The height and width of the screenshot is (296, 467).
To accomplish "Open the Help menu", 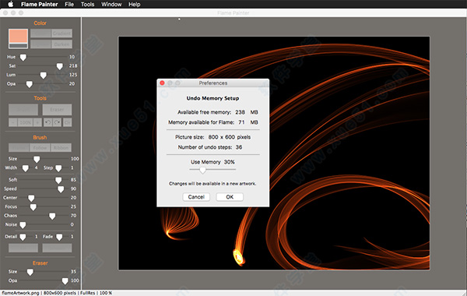I will coord(135,4).
